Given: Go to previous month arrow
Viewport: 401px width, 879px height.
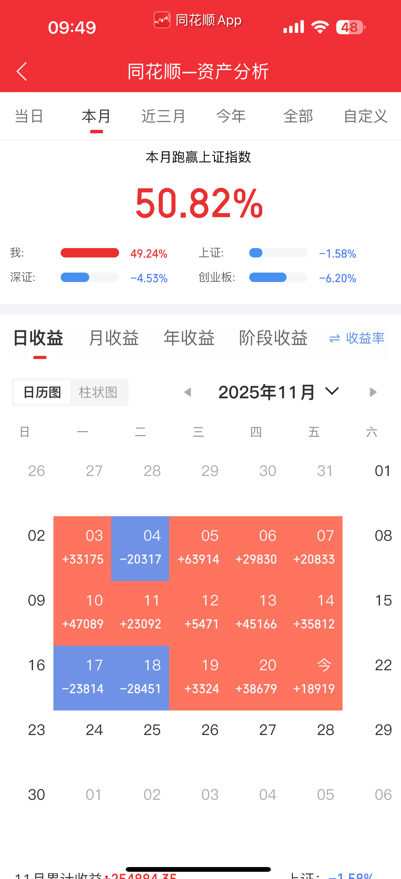Looking at the screenshot, I should point(188,392).
